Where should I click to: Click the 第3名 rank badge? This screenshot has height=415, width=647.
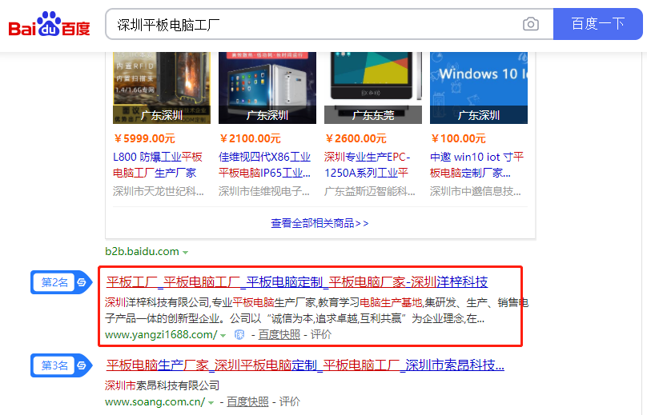(62, 365)
